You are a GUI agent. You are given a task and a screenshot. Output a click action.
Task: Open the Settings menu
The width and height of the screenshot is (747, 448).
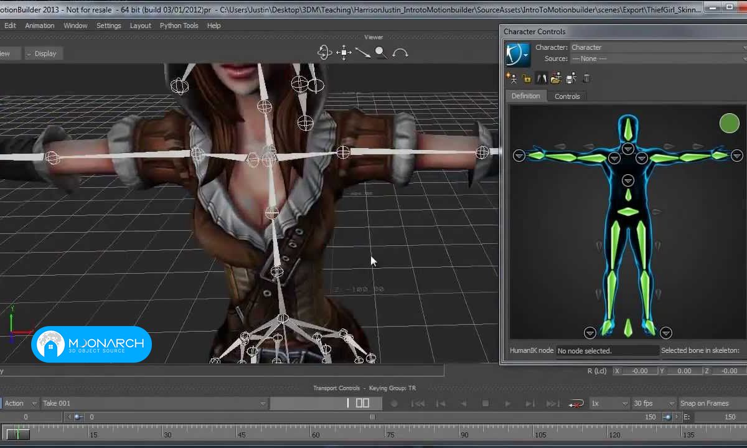pyautogui.click(x=109, y=26)
